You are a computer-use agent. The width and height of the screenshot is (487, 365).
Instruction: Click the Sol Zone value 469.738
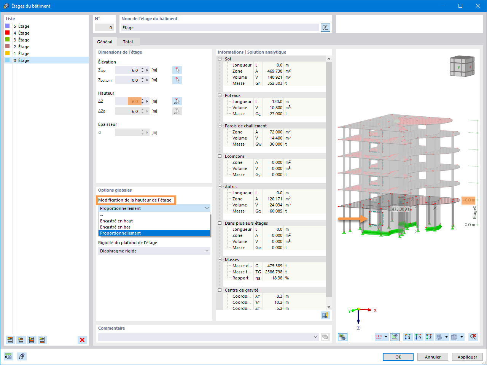tap(275, 71)
